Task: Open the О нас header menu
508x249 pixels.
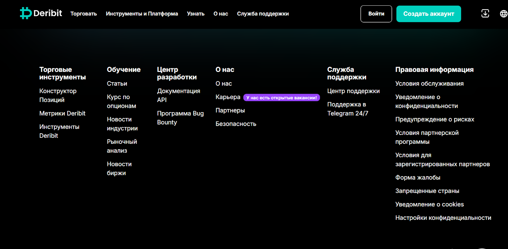Action: pyautogui.click(x=221, y=14)
